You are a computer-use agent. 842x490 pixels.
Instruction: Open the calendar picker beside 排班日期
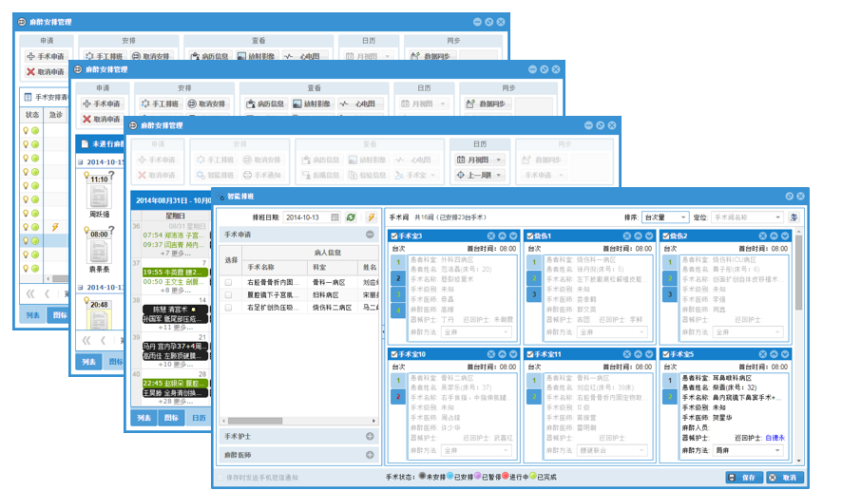pyautogui.click(x=335, y=217)
